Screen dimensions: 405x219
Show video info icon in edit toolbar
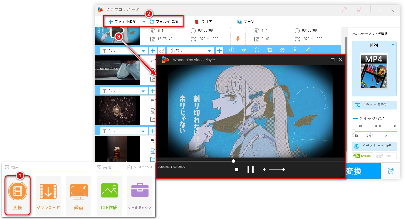point(232,50)
